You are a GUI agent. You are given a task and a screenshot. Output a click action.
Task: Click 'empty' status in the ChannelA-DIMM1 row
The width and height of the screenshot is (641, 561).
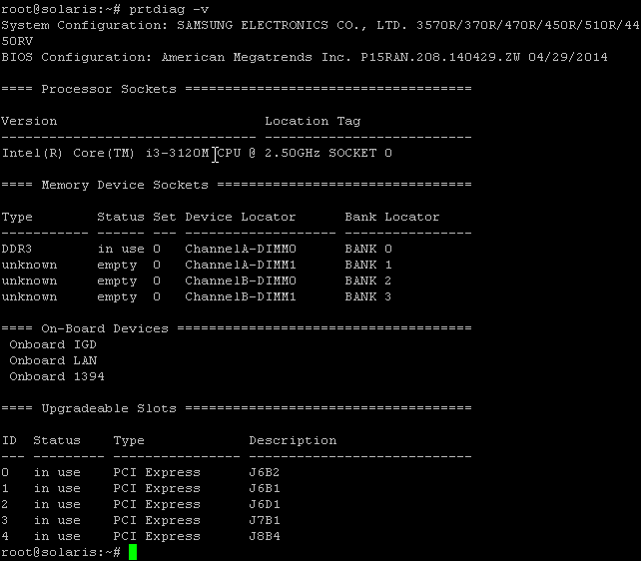(x=117, y=265)
